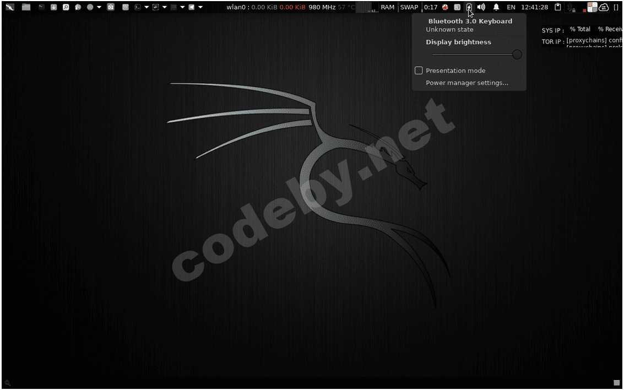Click the red and white checkered tray icon
624x390 pixels.
(x=593, y=7)
